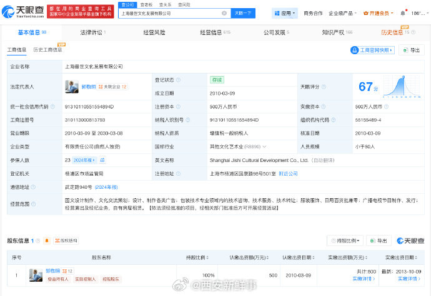Screen dimensions: 431x296
Task: Expand the 开通会员 menu
Action: click(x=379, y=13)
